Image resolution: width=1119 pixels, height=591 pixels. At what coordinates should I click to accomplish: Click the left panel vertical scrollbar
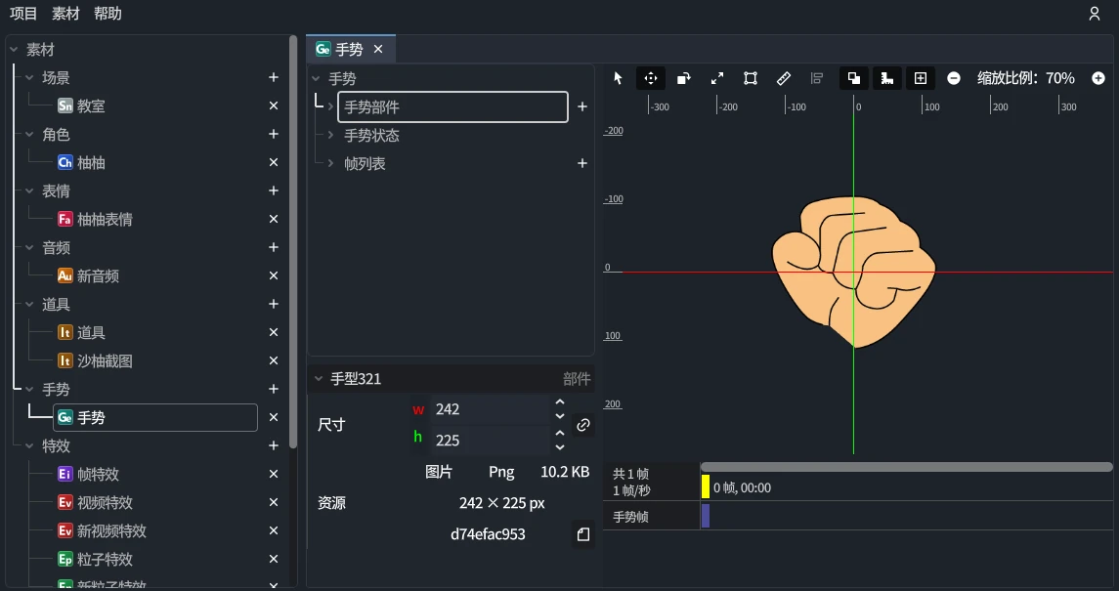(x=292, y=242)
